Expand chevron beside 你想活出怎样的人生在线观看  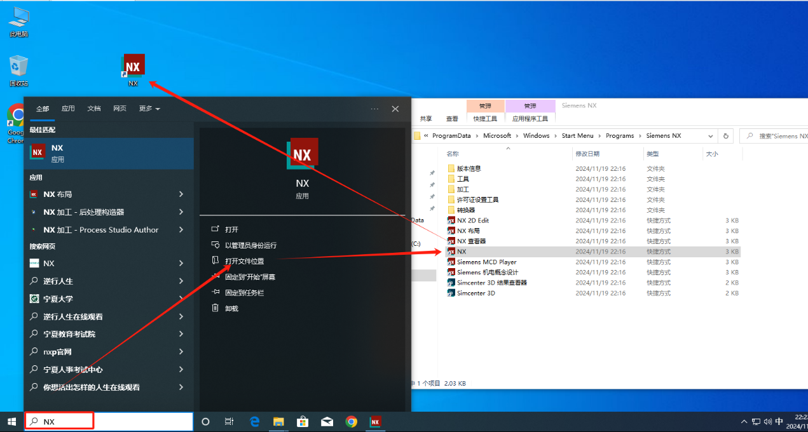click(x=181, y=387)
